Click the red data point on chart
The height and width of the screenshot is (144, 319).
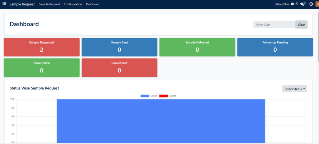pyautogui.click(x=161, y=99)
